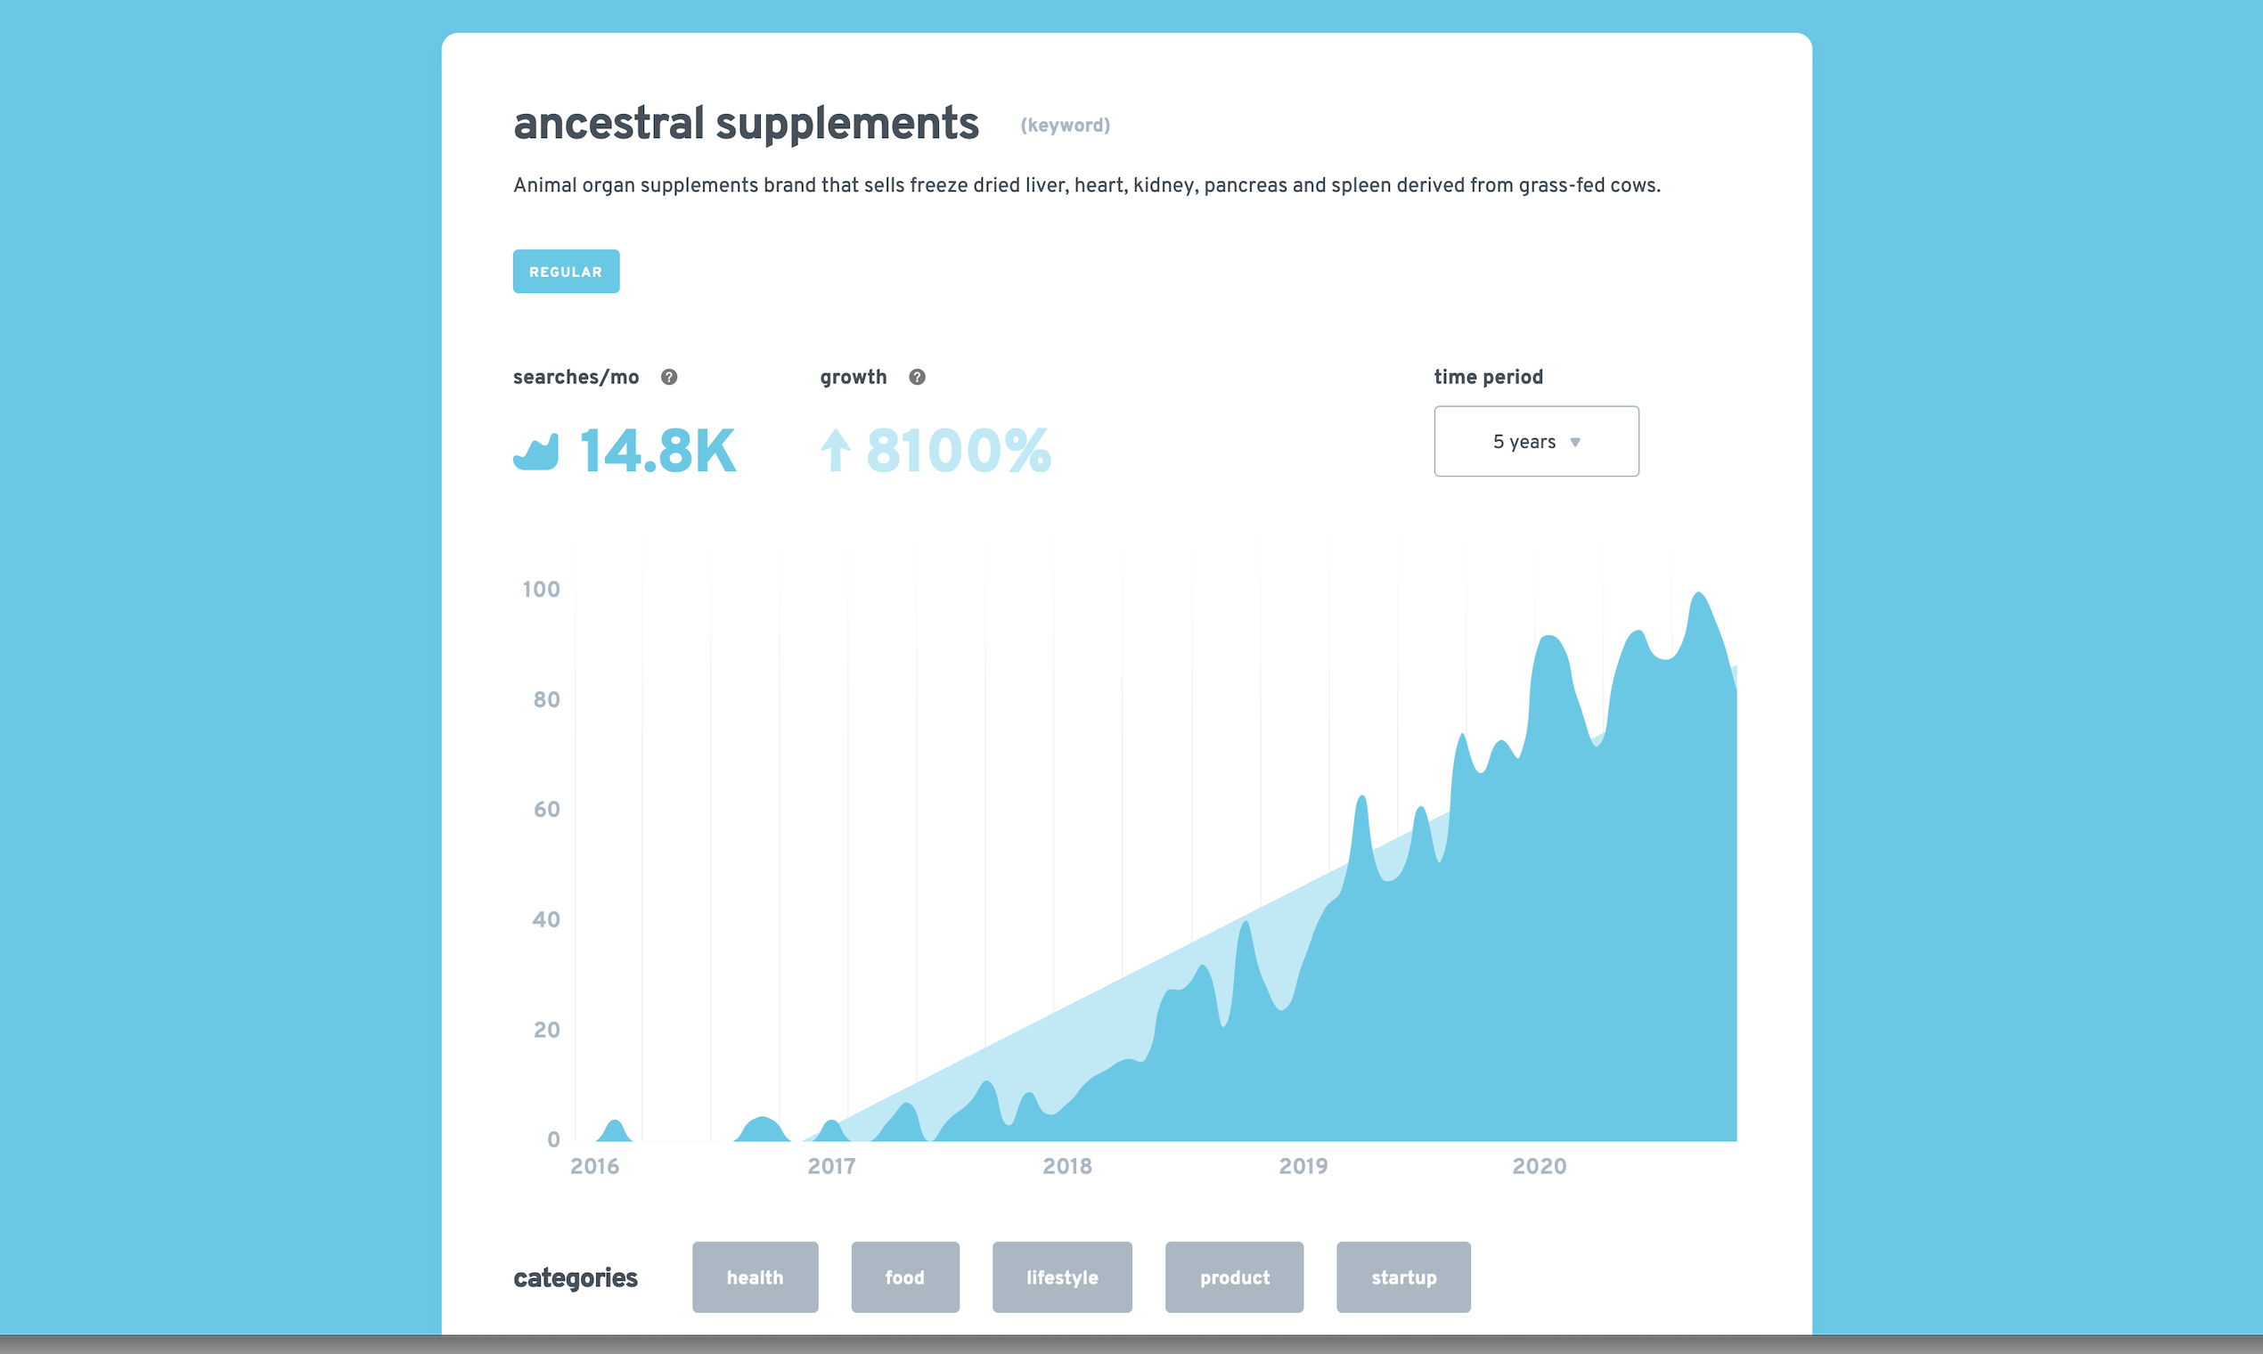Drag the 5-year time period range slider

coord(1534,440)
